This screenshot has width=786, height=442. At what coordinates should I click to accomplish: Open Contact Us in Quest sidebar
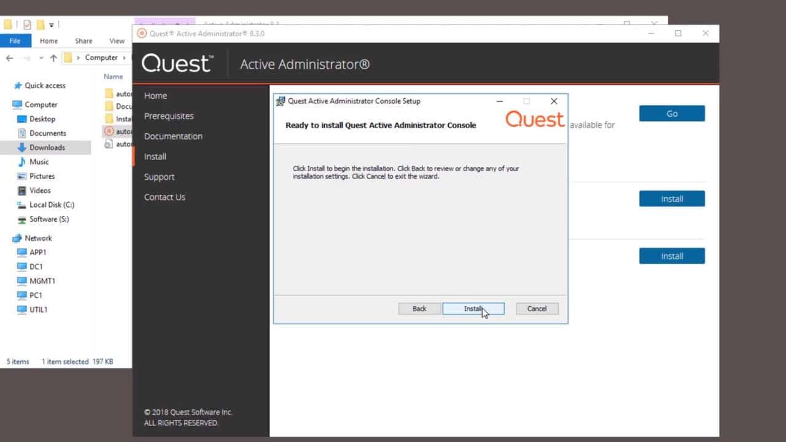(x=165, y=197)
